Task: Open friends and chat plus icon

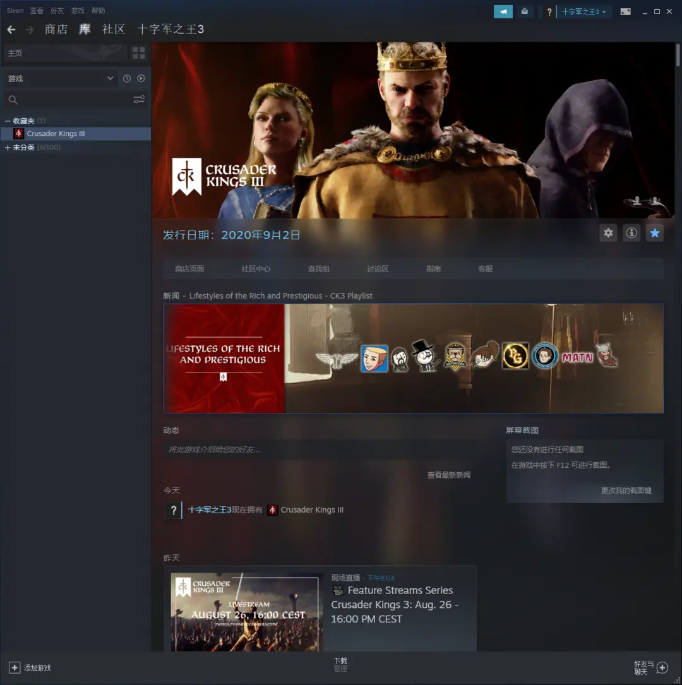Action: 662,667
